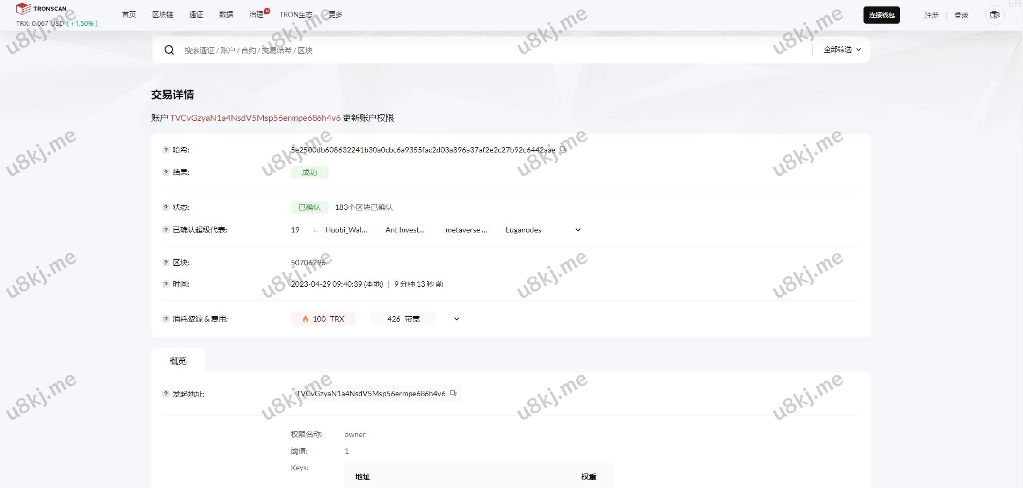Copy the transaction hash using the copy icon

563,150
